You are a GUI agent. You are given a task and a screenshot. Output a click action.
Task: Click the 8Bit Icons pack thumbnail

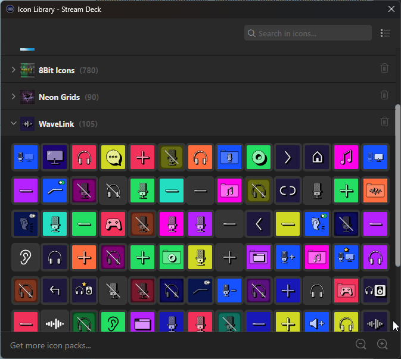pyautogui.click(x=27, y=70)
